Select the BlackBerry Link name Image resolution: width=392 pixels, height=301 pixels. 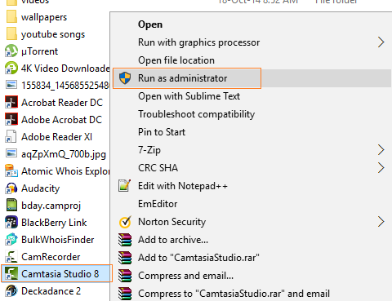coord(54,223)
